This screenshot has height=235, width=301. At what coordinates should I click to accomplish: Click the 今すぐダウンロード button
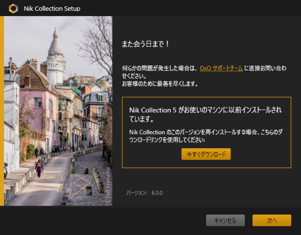[x=206, y=154]
